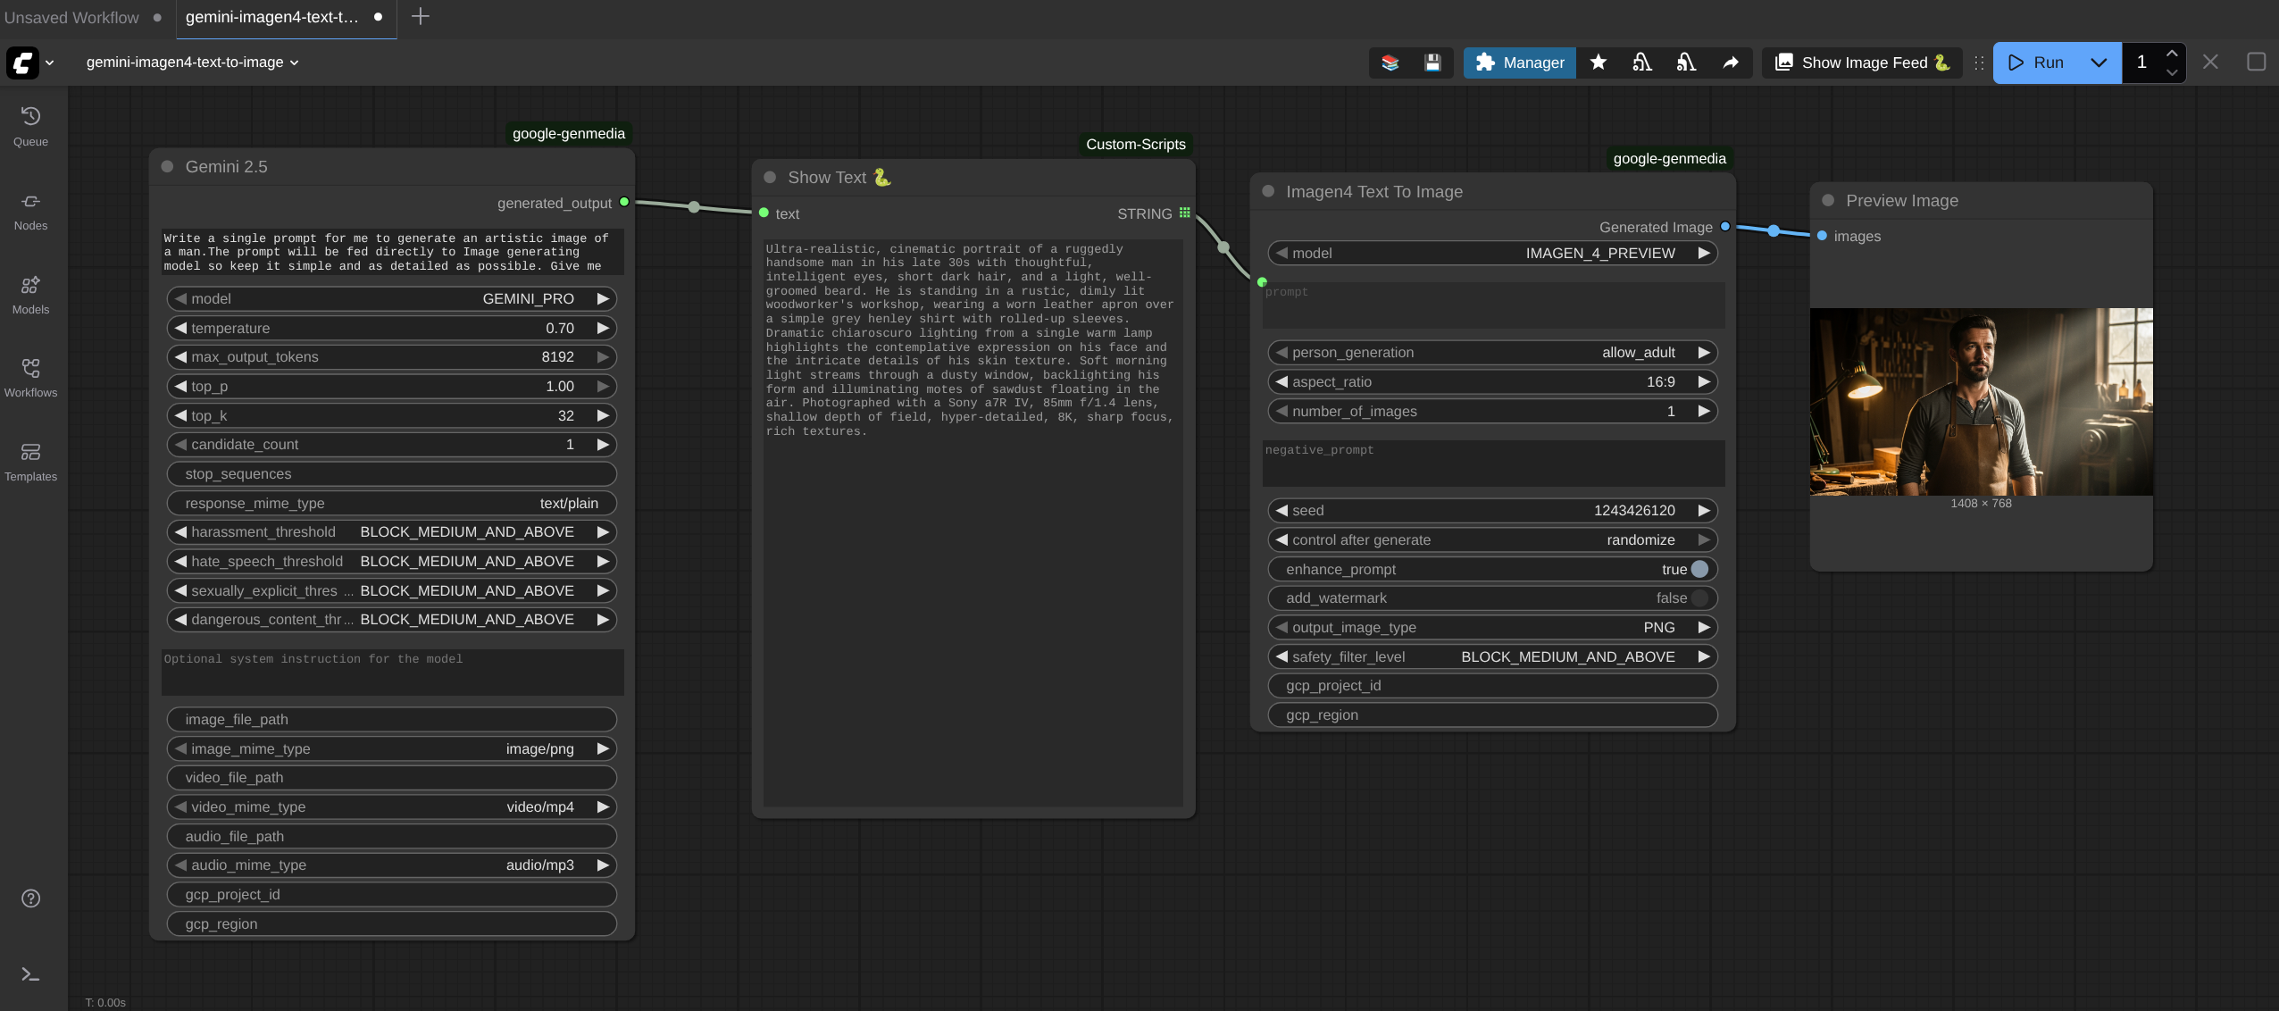
Task: Open person_generation allow_adult dropdown
Action: 1492,353
